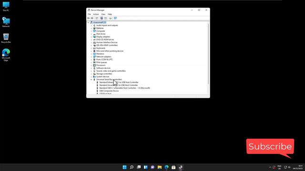Open Task View from the taskbar
Image resolution: width=305 pixels, height=171 pixels.
pos(139,167)
